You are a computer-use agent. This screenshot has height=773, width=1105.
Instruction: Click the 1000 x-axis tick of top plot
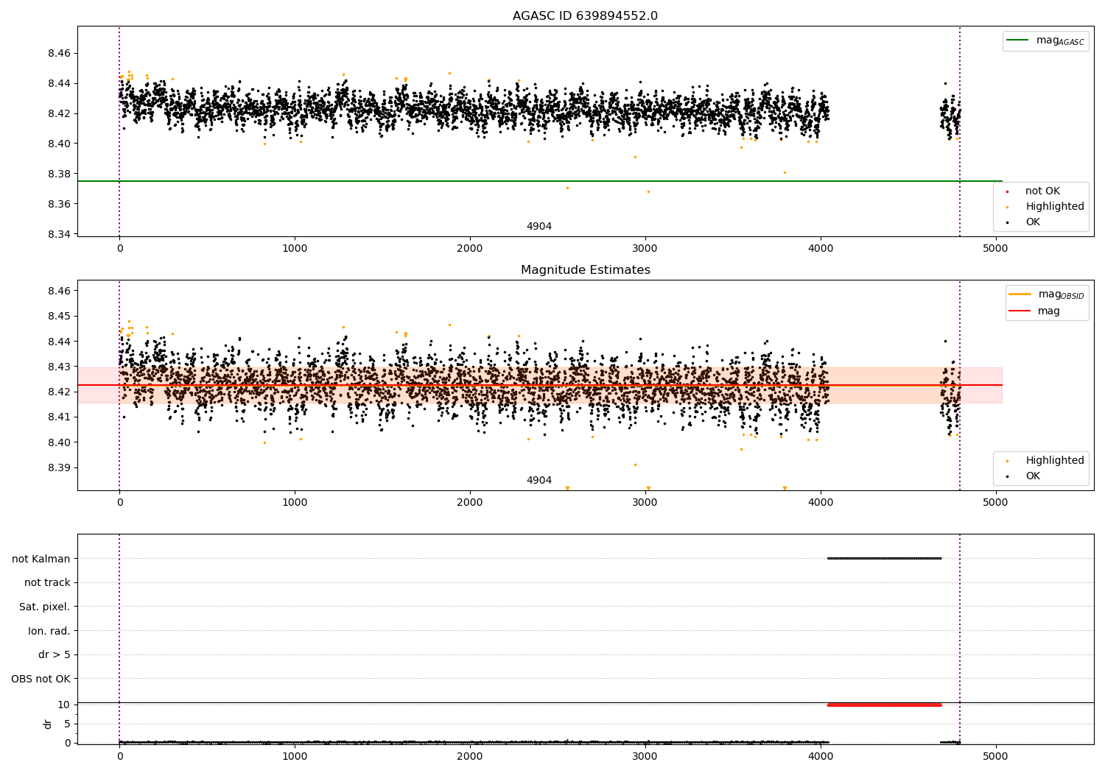tap(295, 248)
